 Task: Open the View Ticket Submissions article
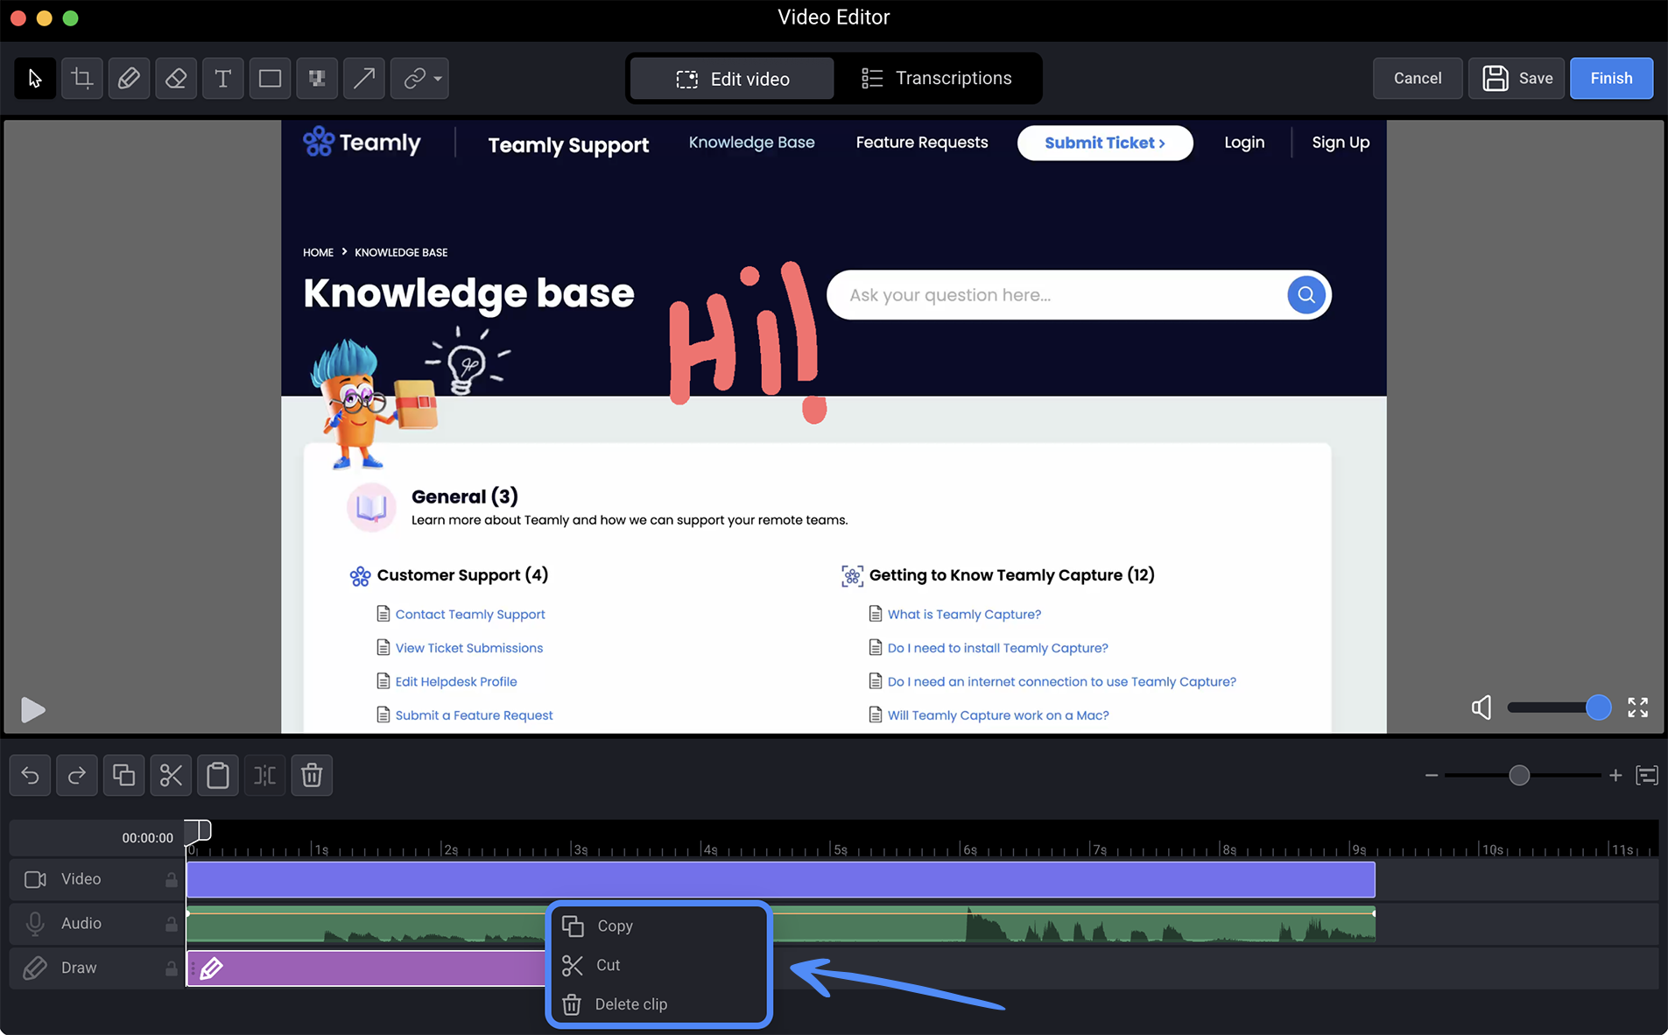click(x=469, y=648)
